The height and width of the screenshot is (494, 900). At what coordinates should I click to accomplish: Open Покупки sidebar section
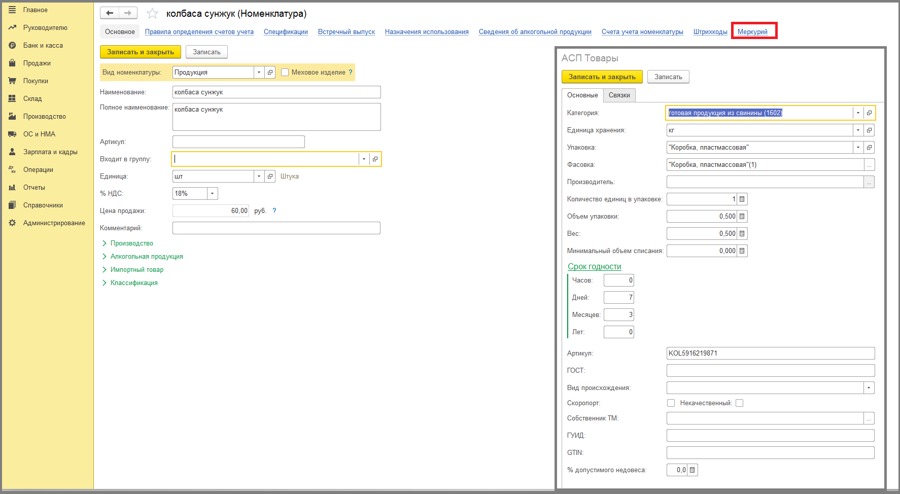coord(36,81)
